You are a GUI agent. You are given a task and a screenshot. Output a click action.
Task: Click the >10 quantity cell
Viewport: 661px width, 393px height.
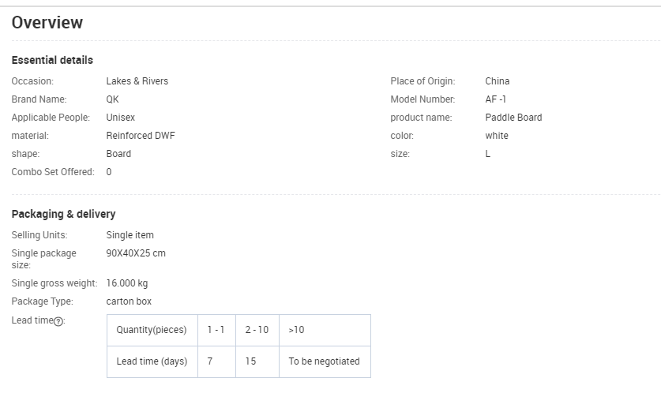coord(296,330)
